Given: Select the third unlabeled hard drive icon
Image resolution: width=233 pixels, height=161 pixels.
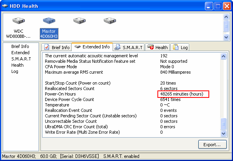Looking at the screenshot, I should tap(79, 21).
